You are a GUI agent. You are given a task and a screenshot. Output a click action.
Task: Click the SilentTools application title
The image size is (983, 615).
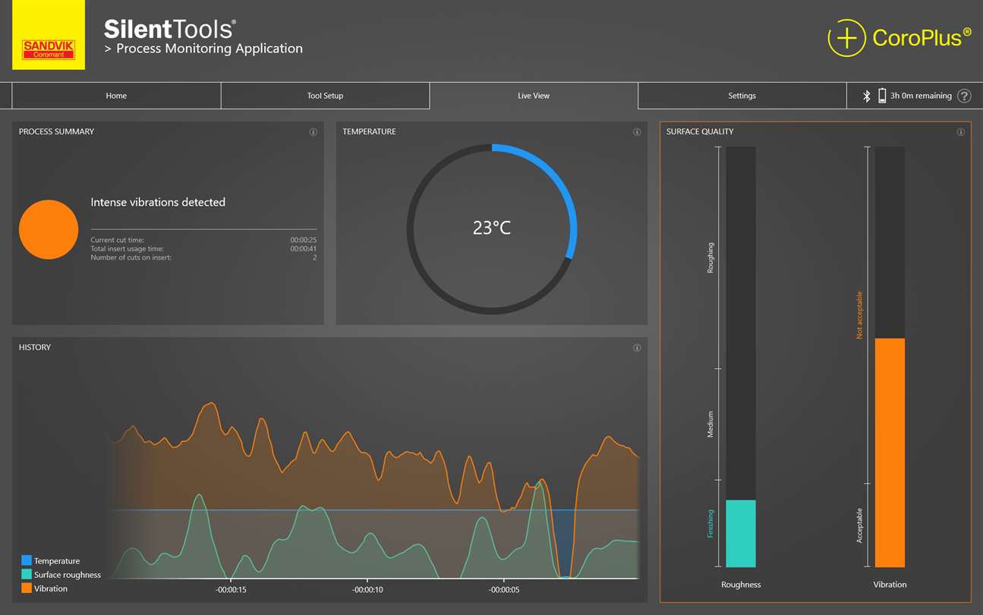tap(170, 29)
